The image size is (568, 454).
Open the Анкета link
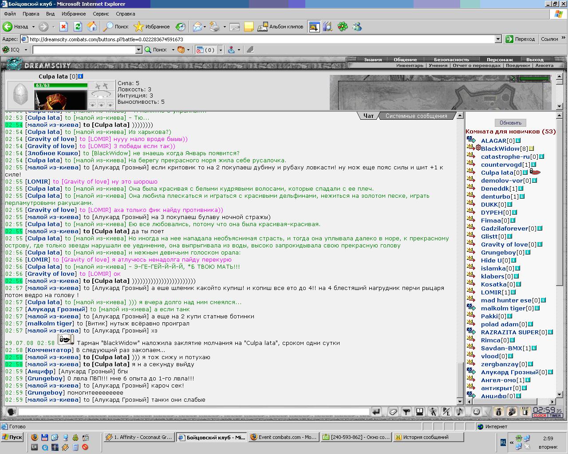[544, 65]
